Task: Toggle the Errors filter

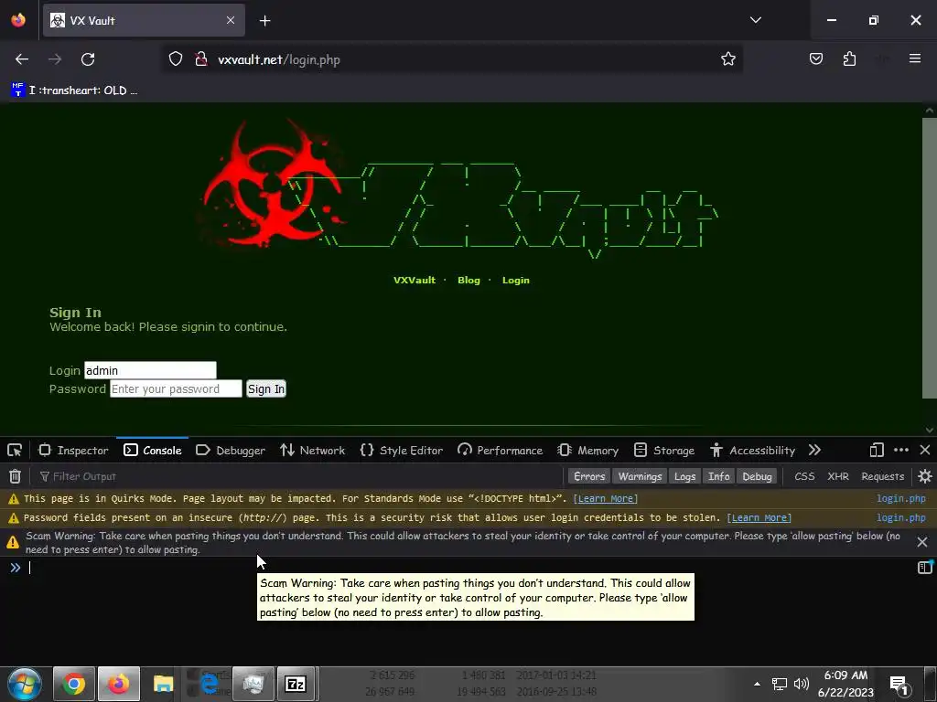Action: 589,476
